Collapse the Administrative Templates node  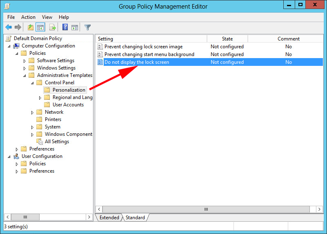coord(24,76)
